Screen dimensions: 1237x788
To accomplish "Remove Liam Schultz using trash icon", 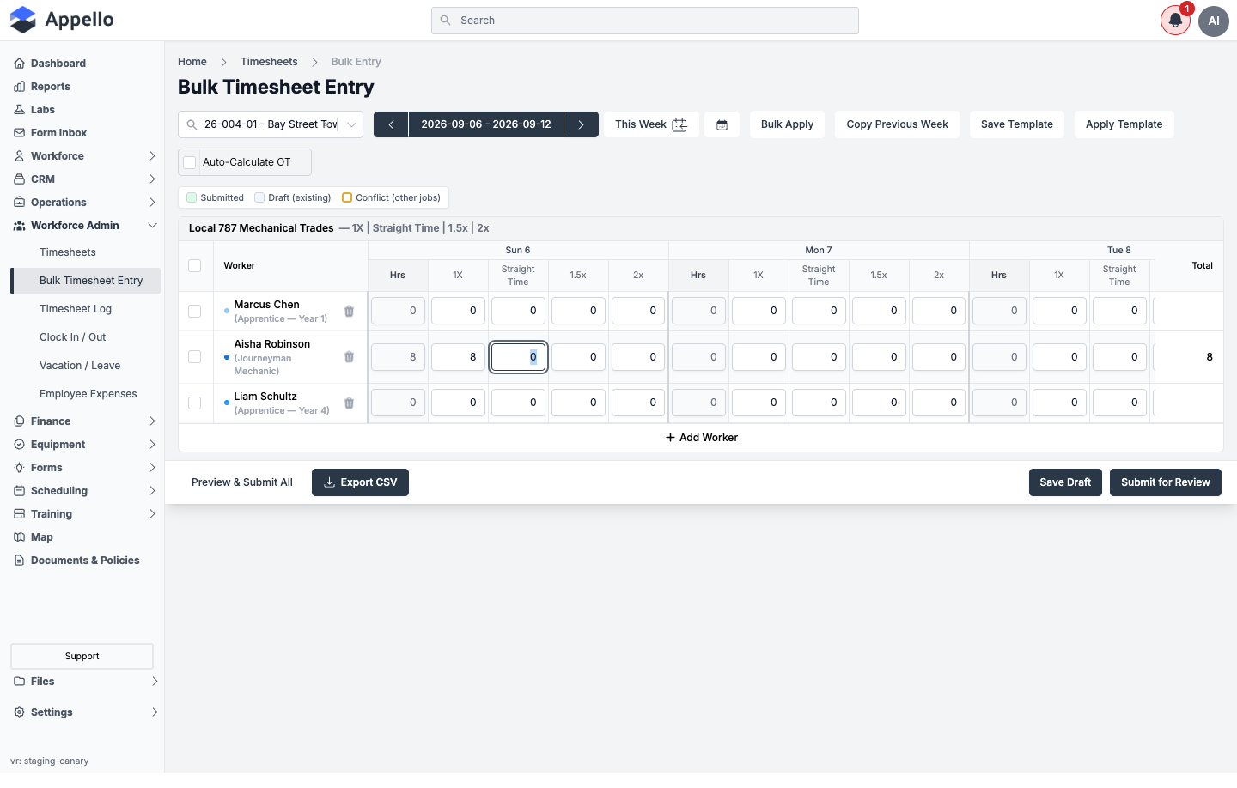I will coord(349,403).
